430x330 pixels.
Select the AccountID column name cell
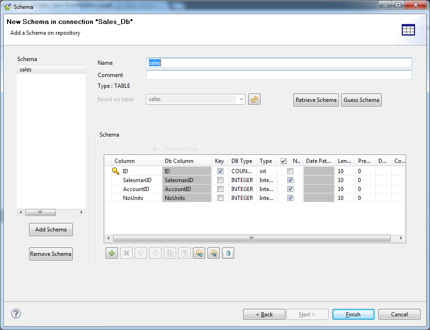137,189
